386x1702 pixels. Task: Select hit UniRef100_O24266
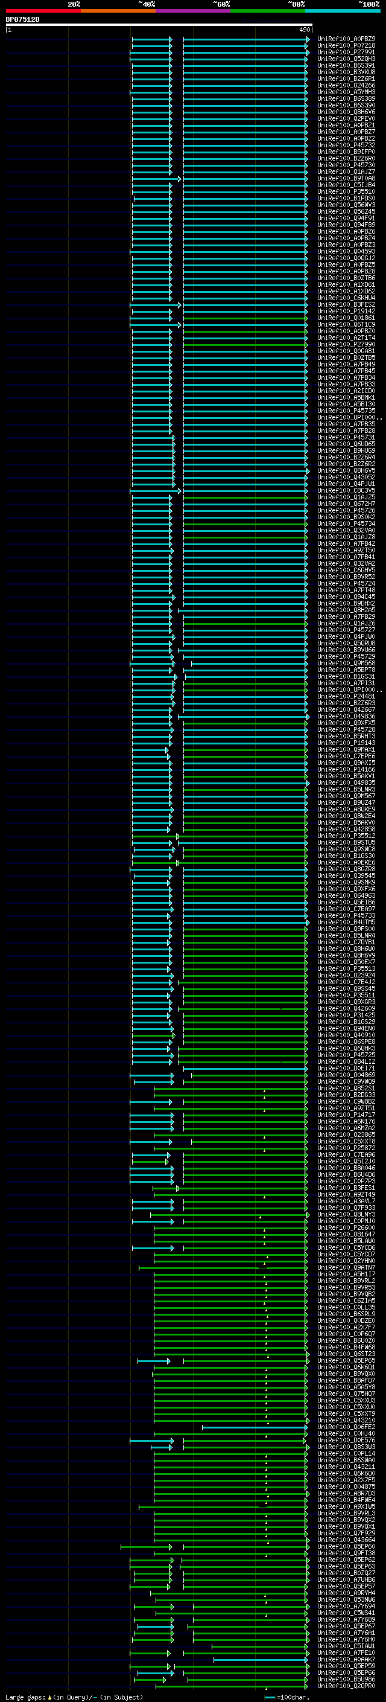(346, 85)
